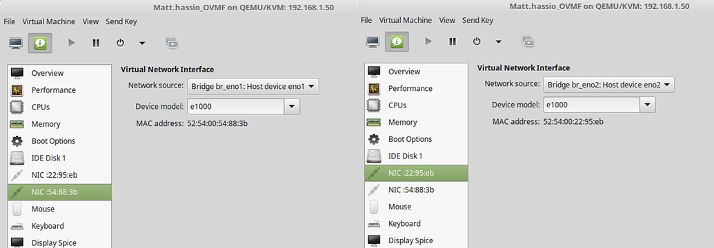This screenshot has width=714, height=248.
Task: Select CPUs in left window hardware list
Action: tap(59, 107)
